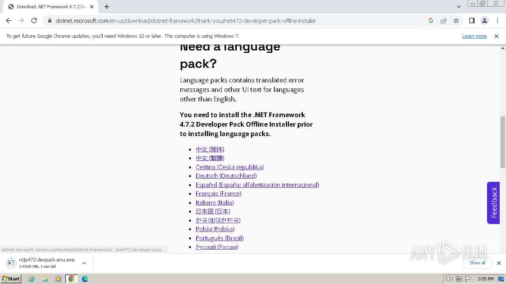The height and width of the screenshot is (284, 506).
Task: Open volume control in system tray
Action: [449, 279]
